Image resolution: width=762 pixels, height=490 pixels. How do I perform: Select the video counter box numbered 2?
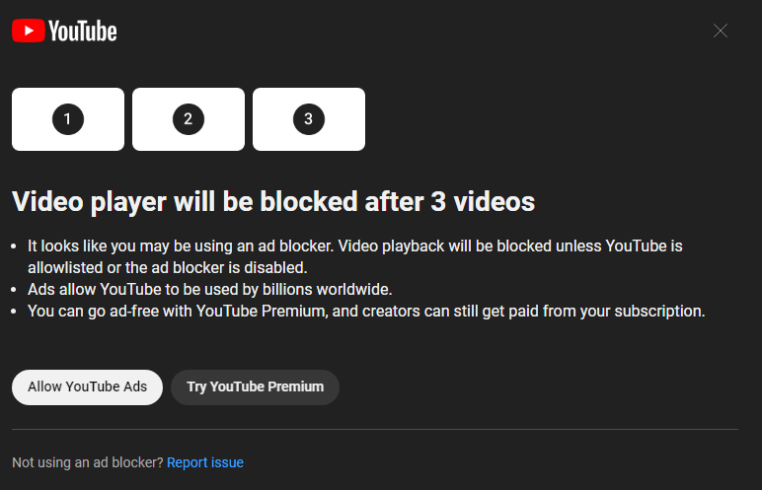[189, 119]
